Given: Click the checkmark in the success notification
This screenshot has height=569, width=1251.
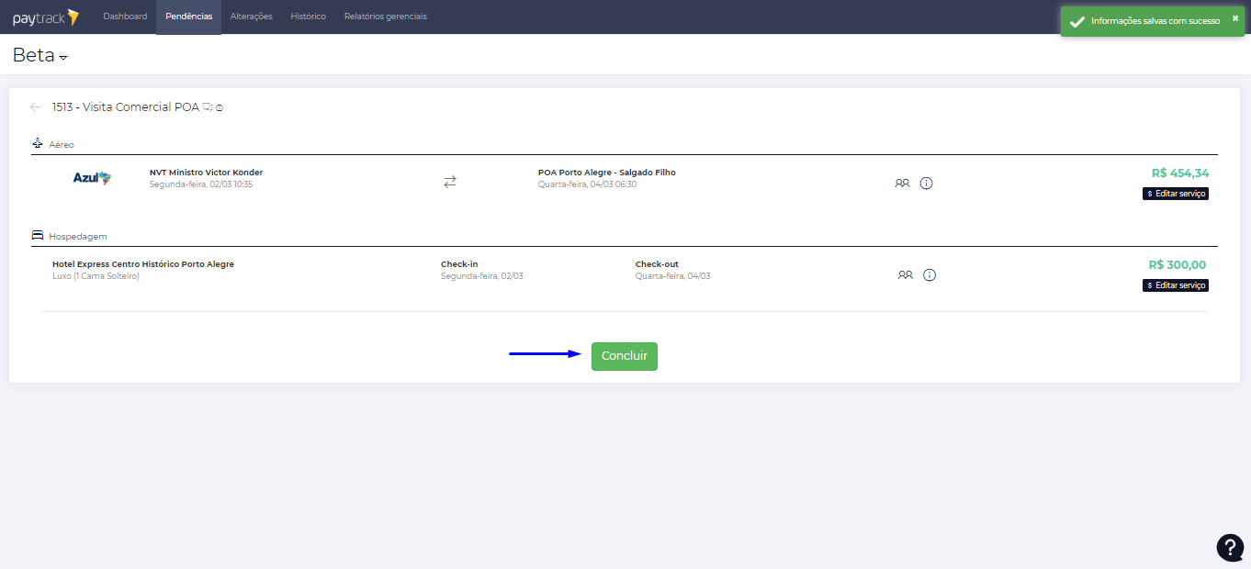Looking at the screenshot, I should (x=1076, y=21).
